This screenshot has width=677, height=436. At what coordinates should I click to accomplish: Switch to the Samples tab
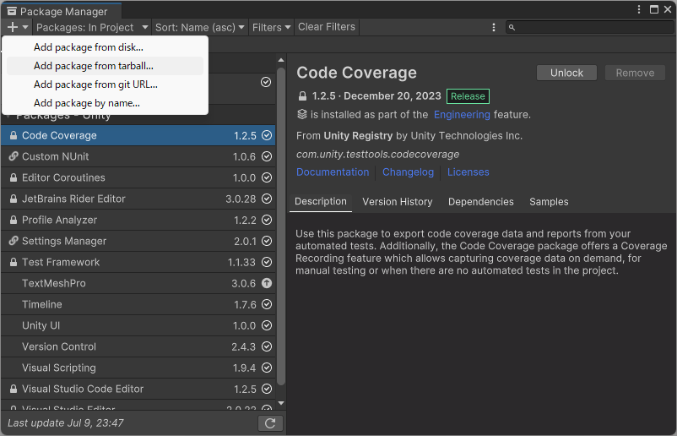(x=549, y=202)
